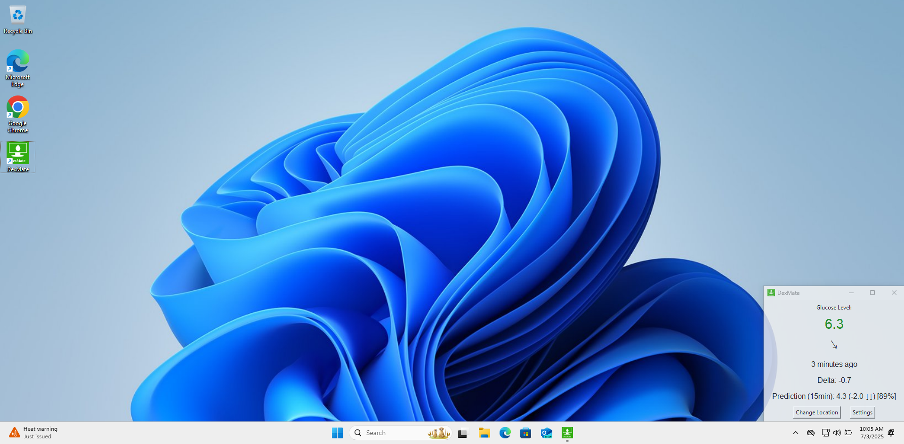This screenshot has width=904, height=444.
Task: Click the 'Glucose Level:' label
Action: 834,308
